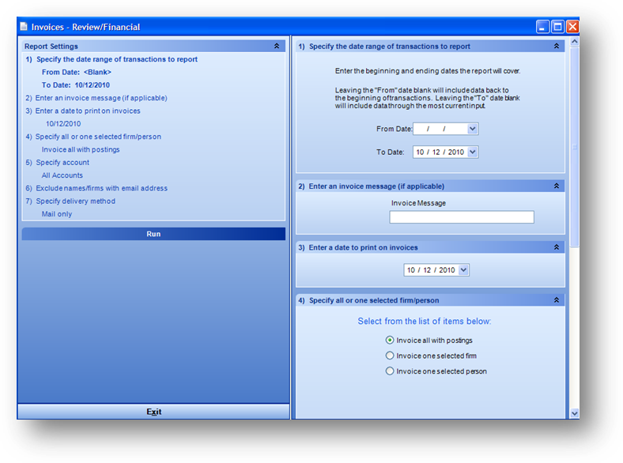This screenshot has width=623, height=463.
Task: Minimize the Invoices window
Action: [x=542, y=27]
